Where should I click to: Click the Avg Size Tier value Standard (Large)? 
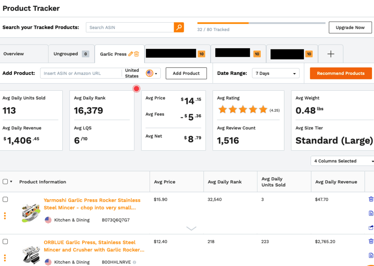(x=334, y=140)
